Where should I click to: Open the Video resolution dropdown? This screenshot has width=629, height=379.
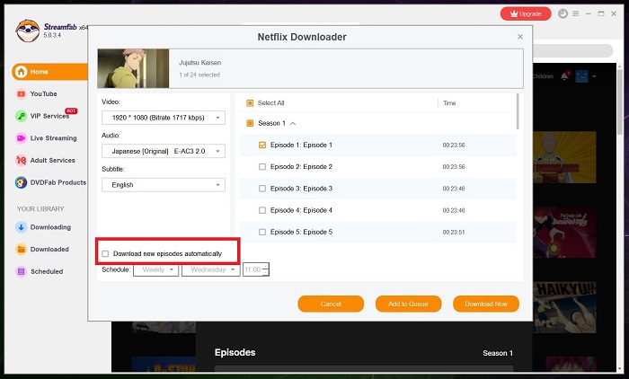click(163, 118)
